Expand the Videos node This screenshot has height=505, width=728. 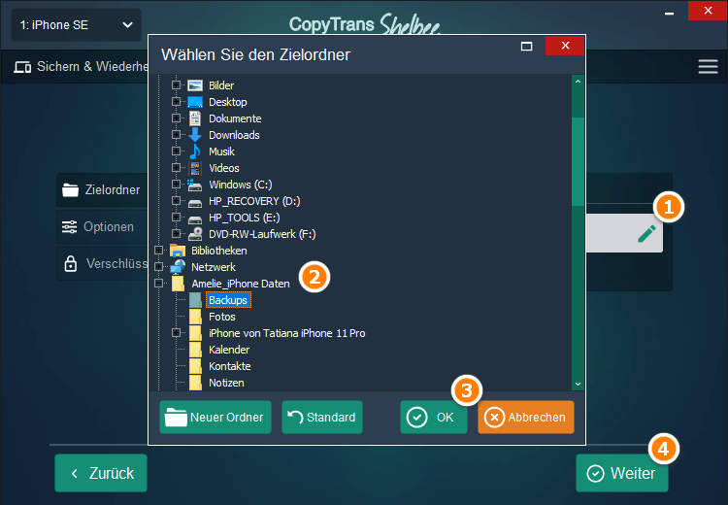(x=176, y=167)
